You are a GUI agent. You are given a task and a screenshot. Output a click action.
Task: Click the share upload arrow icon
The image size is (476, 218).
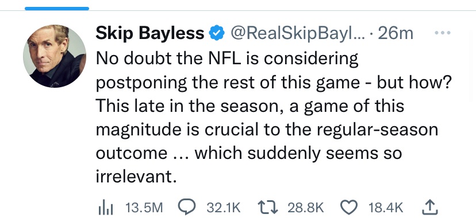click(430, 208)
